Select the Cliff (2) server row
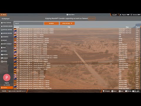Screen dimensions: 141x106 [x=77, y=37]
